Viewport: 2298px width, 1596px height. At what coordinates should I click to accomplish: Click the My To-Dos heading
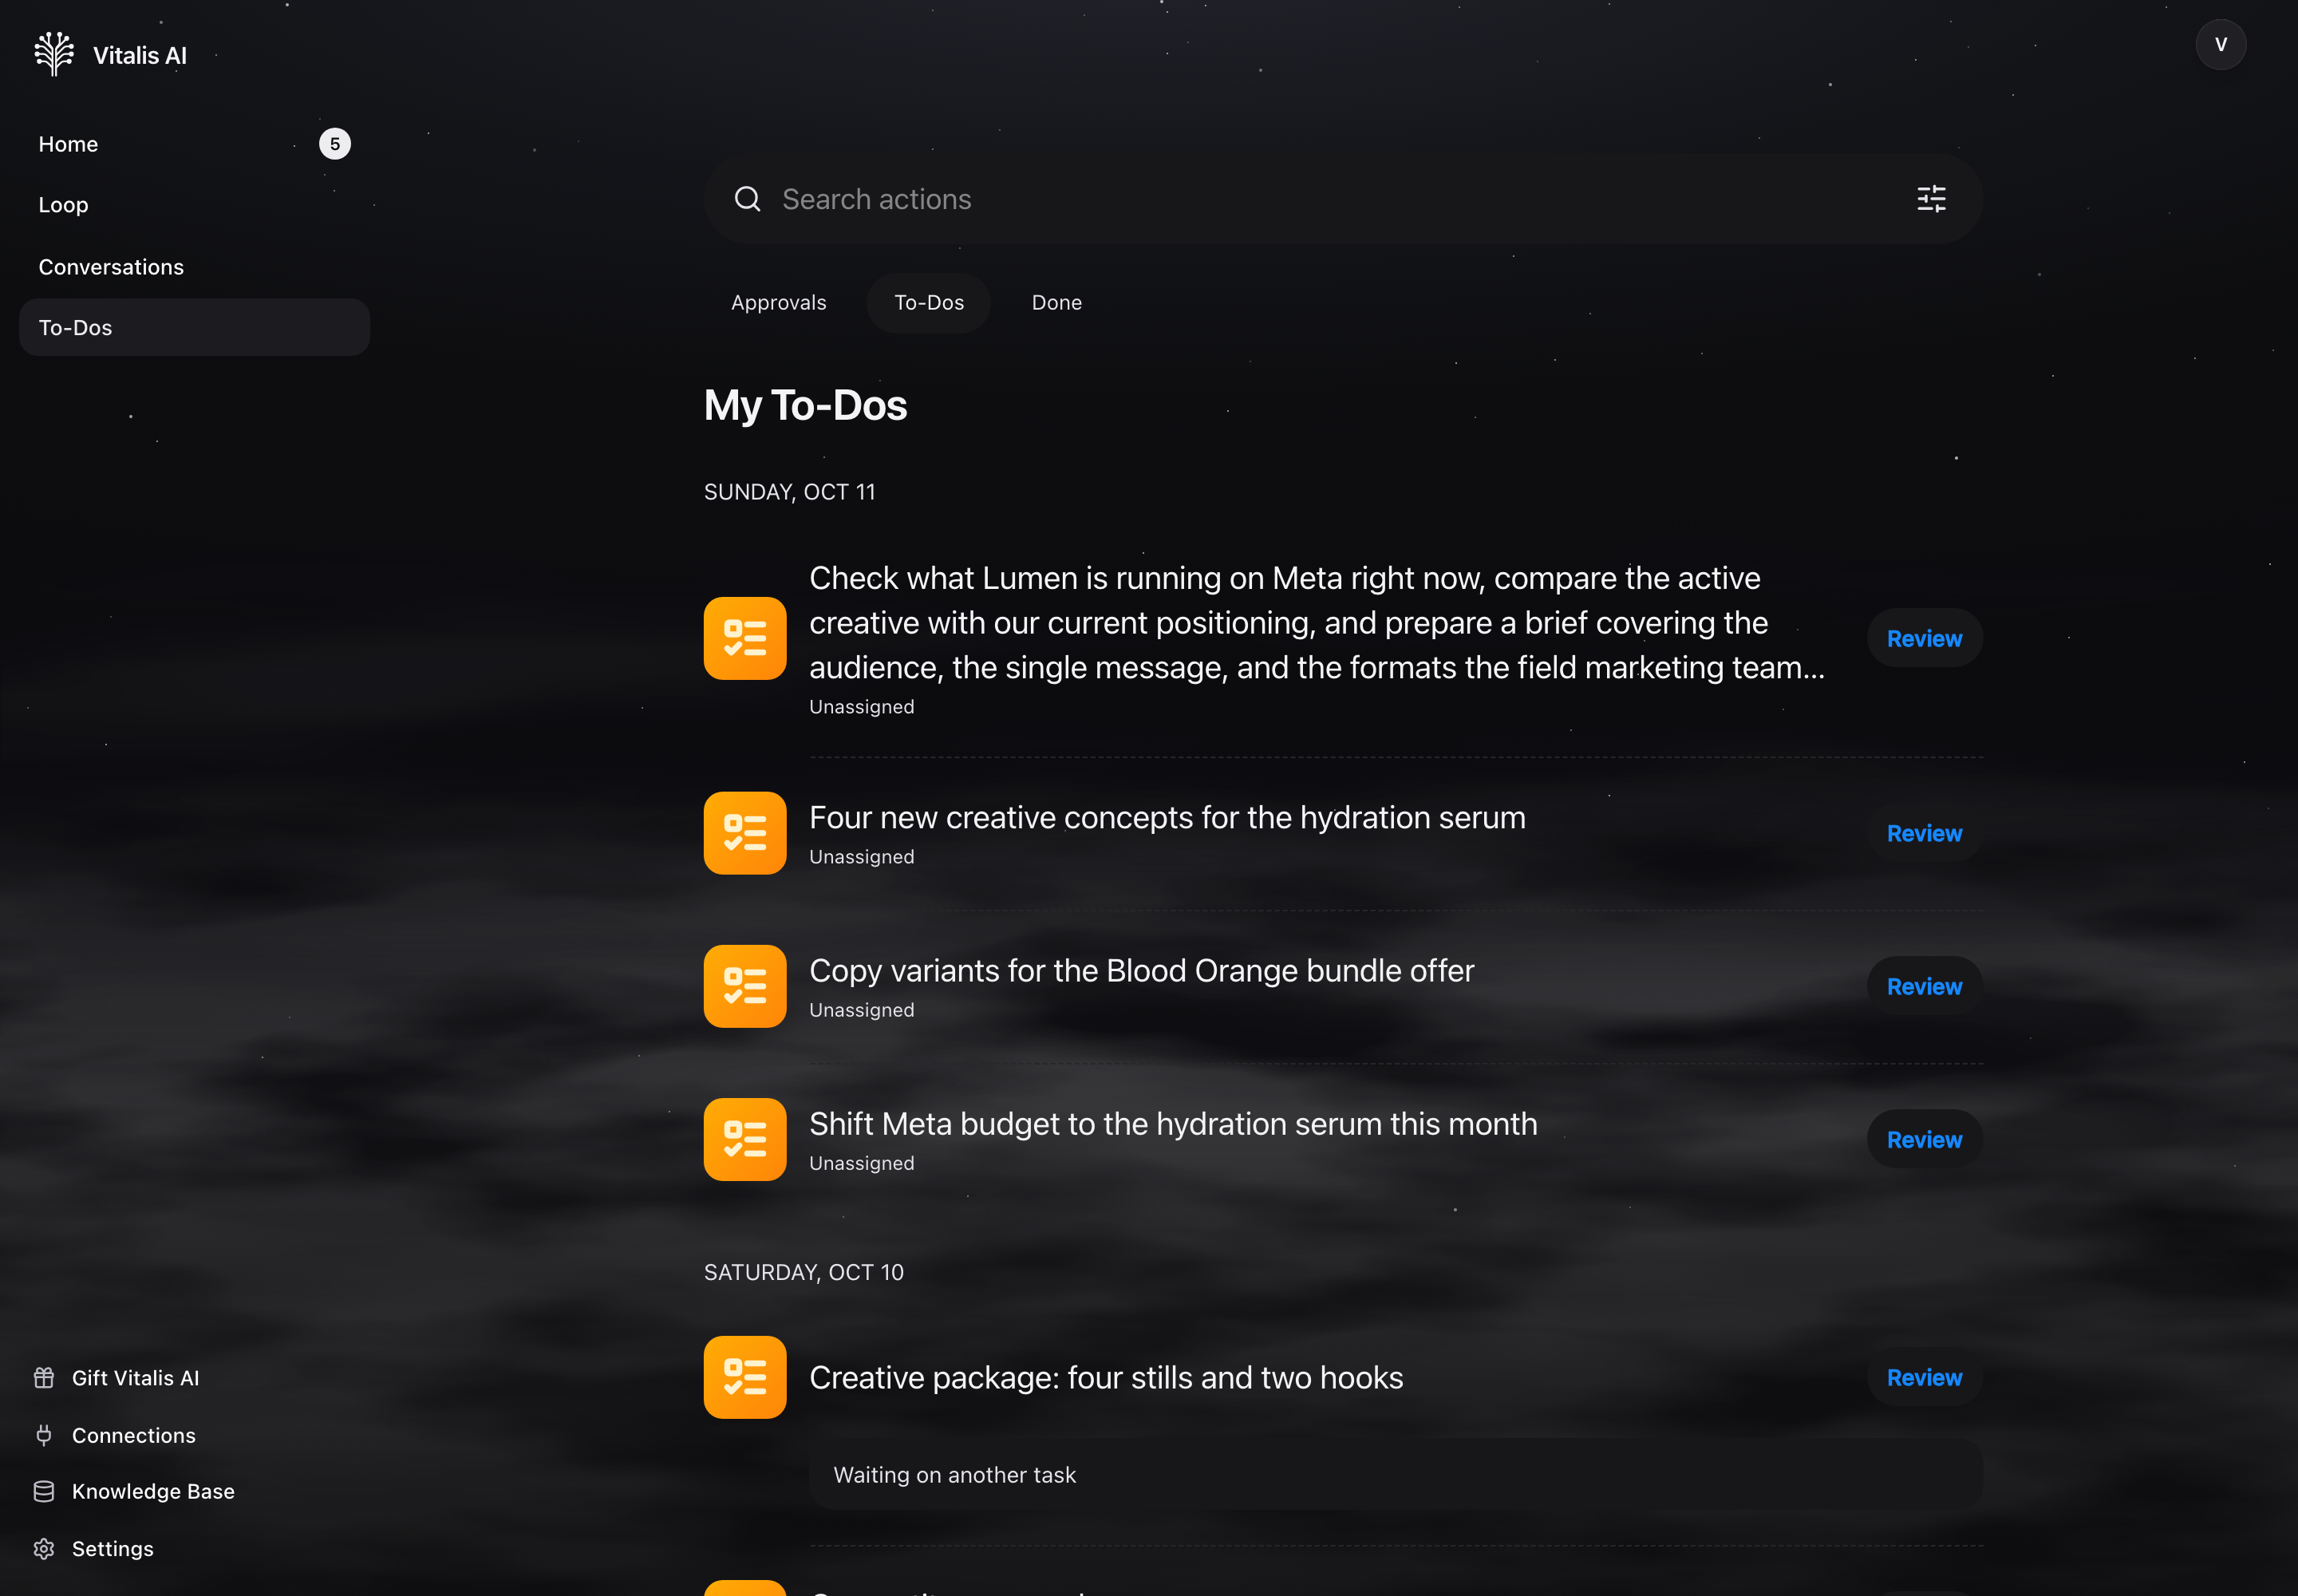[x=805, y=405]
